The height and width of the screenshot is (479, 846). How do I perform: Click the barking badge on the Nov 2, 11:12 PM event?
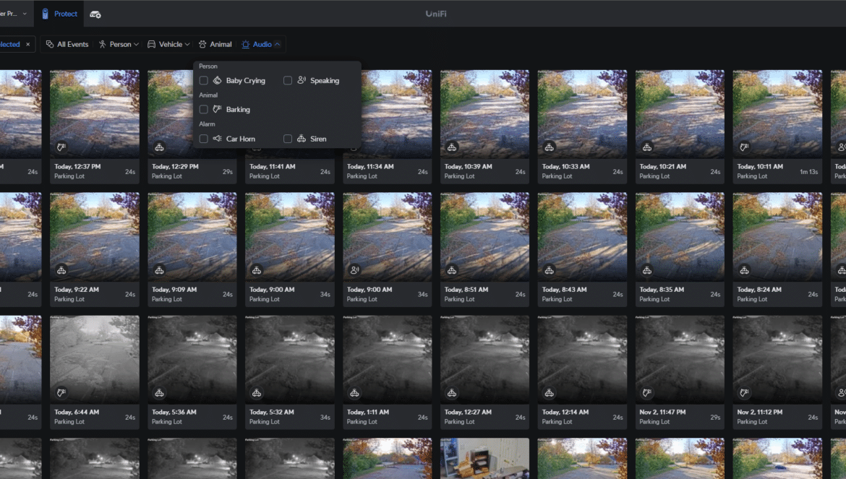coord(744,393)
